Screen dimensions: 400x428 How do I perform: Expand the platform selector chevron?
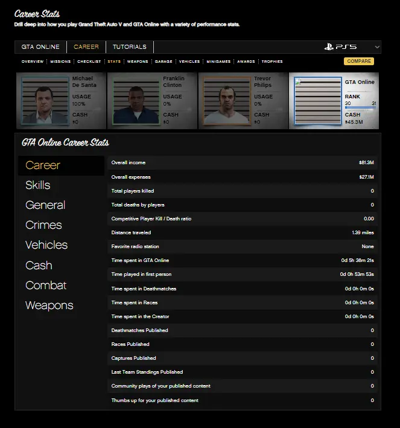pyautogui.click(x=377, y=47)
